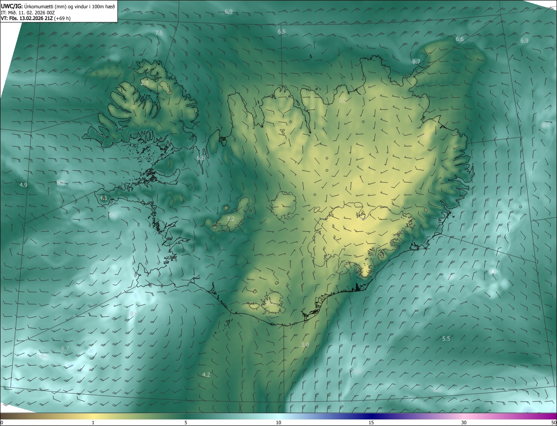Click the 3.0 value on the map

click(x=305, y=345)
